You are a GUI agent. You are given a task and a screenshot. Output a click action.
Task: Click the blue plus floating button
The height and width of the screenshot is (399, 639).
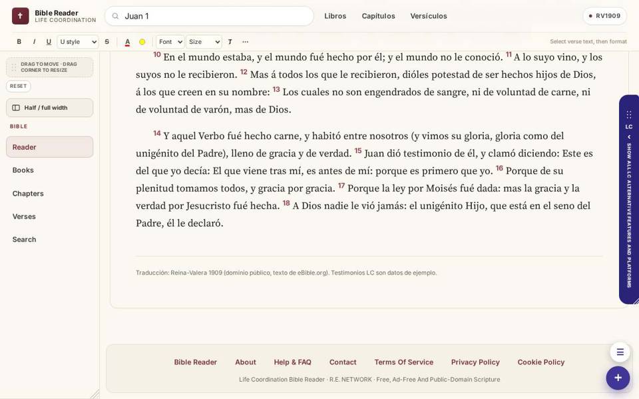pos(618,378)
